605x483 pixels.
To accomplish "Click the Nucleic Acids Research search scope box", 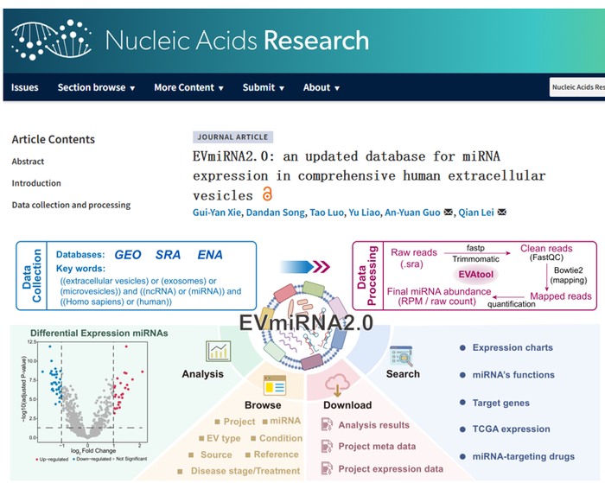I will (576, 87).
